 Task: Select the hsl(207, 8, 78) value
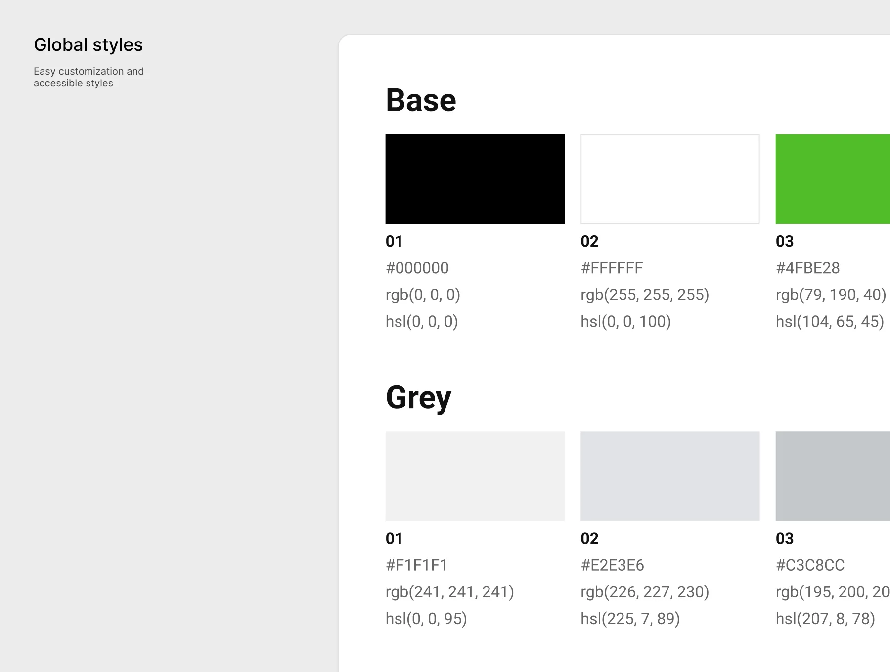pyautogui.click(x=826, y=619)
